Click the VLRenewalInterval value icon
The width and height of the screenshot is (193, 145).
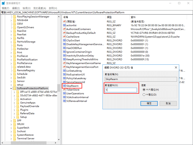(64, 101)
